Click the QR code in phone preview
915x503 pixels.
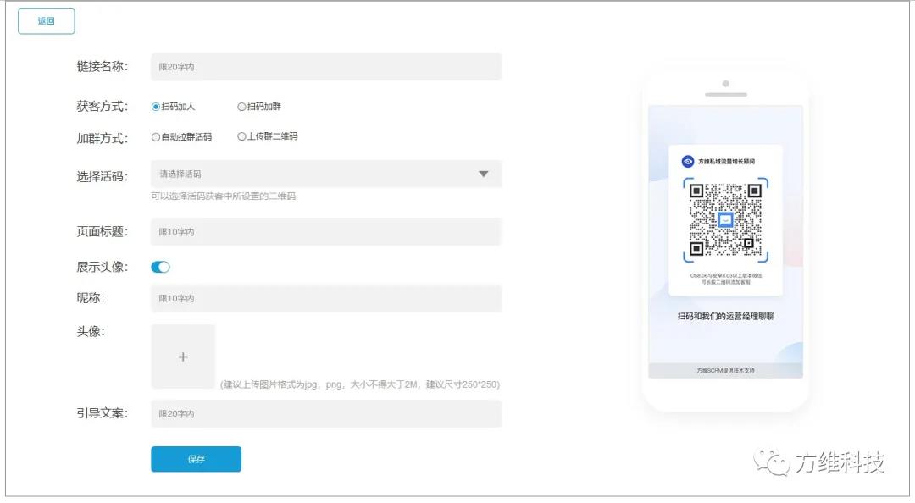pos(725,220)
